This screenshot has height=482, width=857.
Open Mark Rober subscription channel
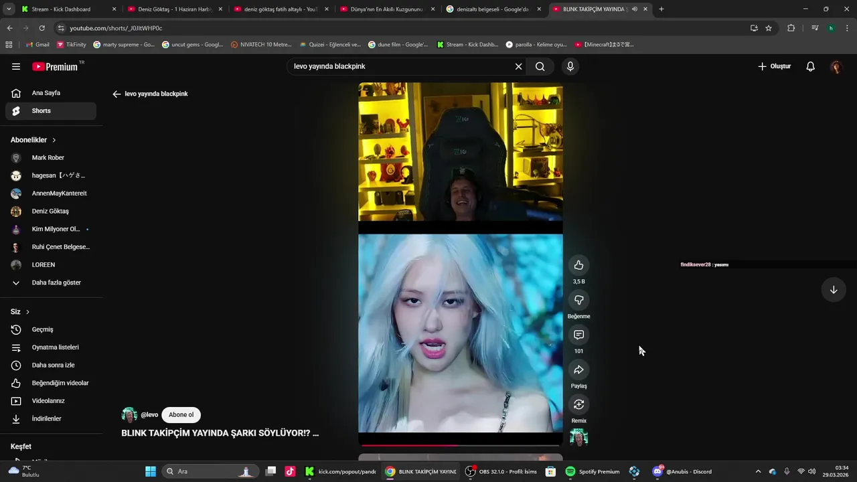(x=51, y=158)
